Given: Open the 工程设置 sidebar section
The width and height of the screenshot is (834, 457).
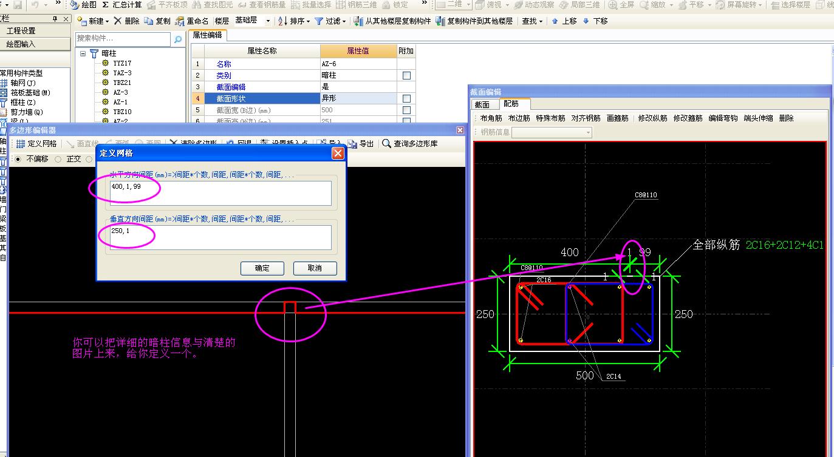Looking at the screenshot, I should pos(35,30).
